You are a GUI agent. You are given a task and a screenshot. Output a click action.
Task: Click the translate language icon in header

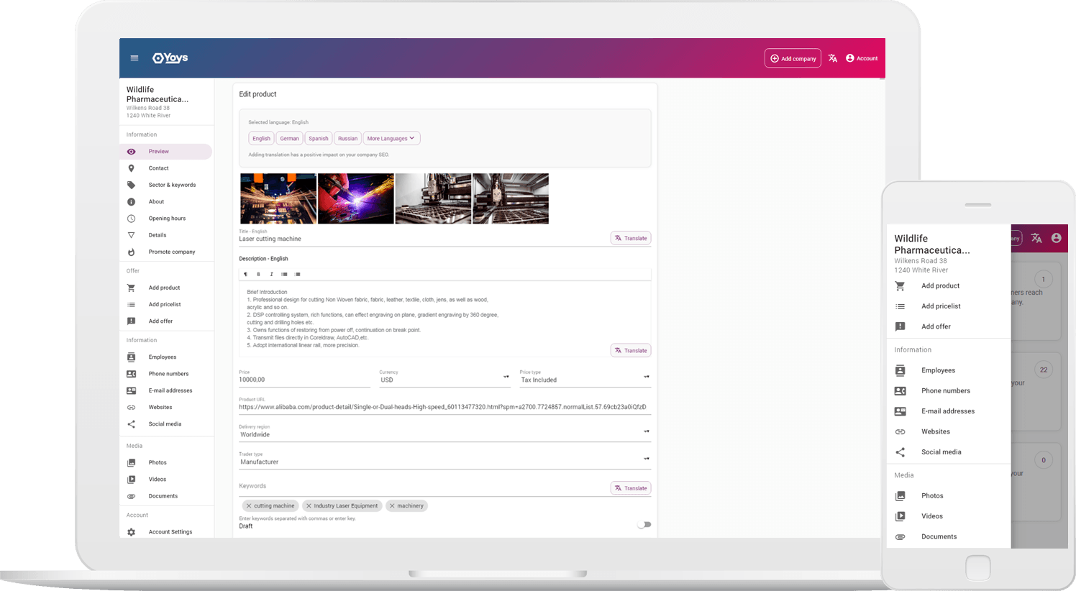pos(832,58)
